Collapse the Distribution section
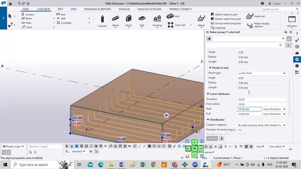Screen dimensions: 301x169 [208, 120]
